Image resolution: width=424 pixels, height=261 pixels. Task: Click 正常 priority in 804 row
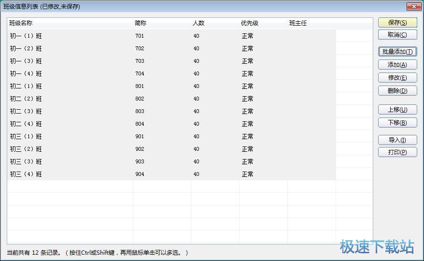247,124
